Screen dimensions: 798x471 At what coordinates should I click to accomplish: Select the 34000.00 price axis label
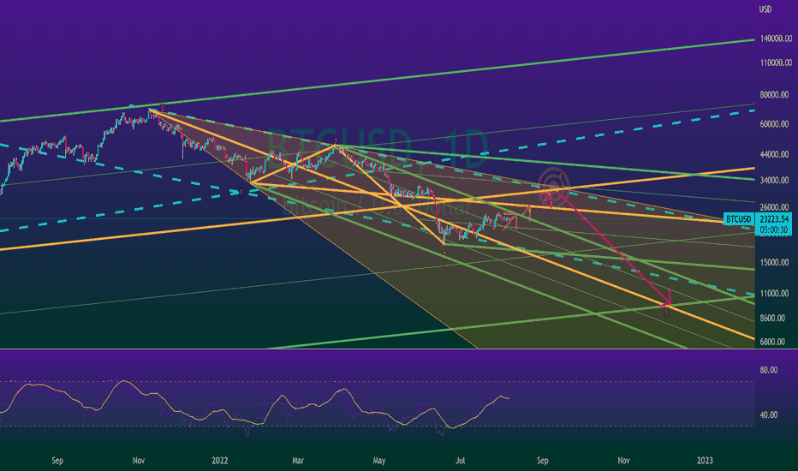pyautogui.click(x=774, y=180)
